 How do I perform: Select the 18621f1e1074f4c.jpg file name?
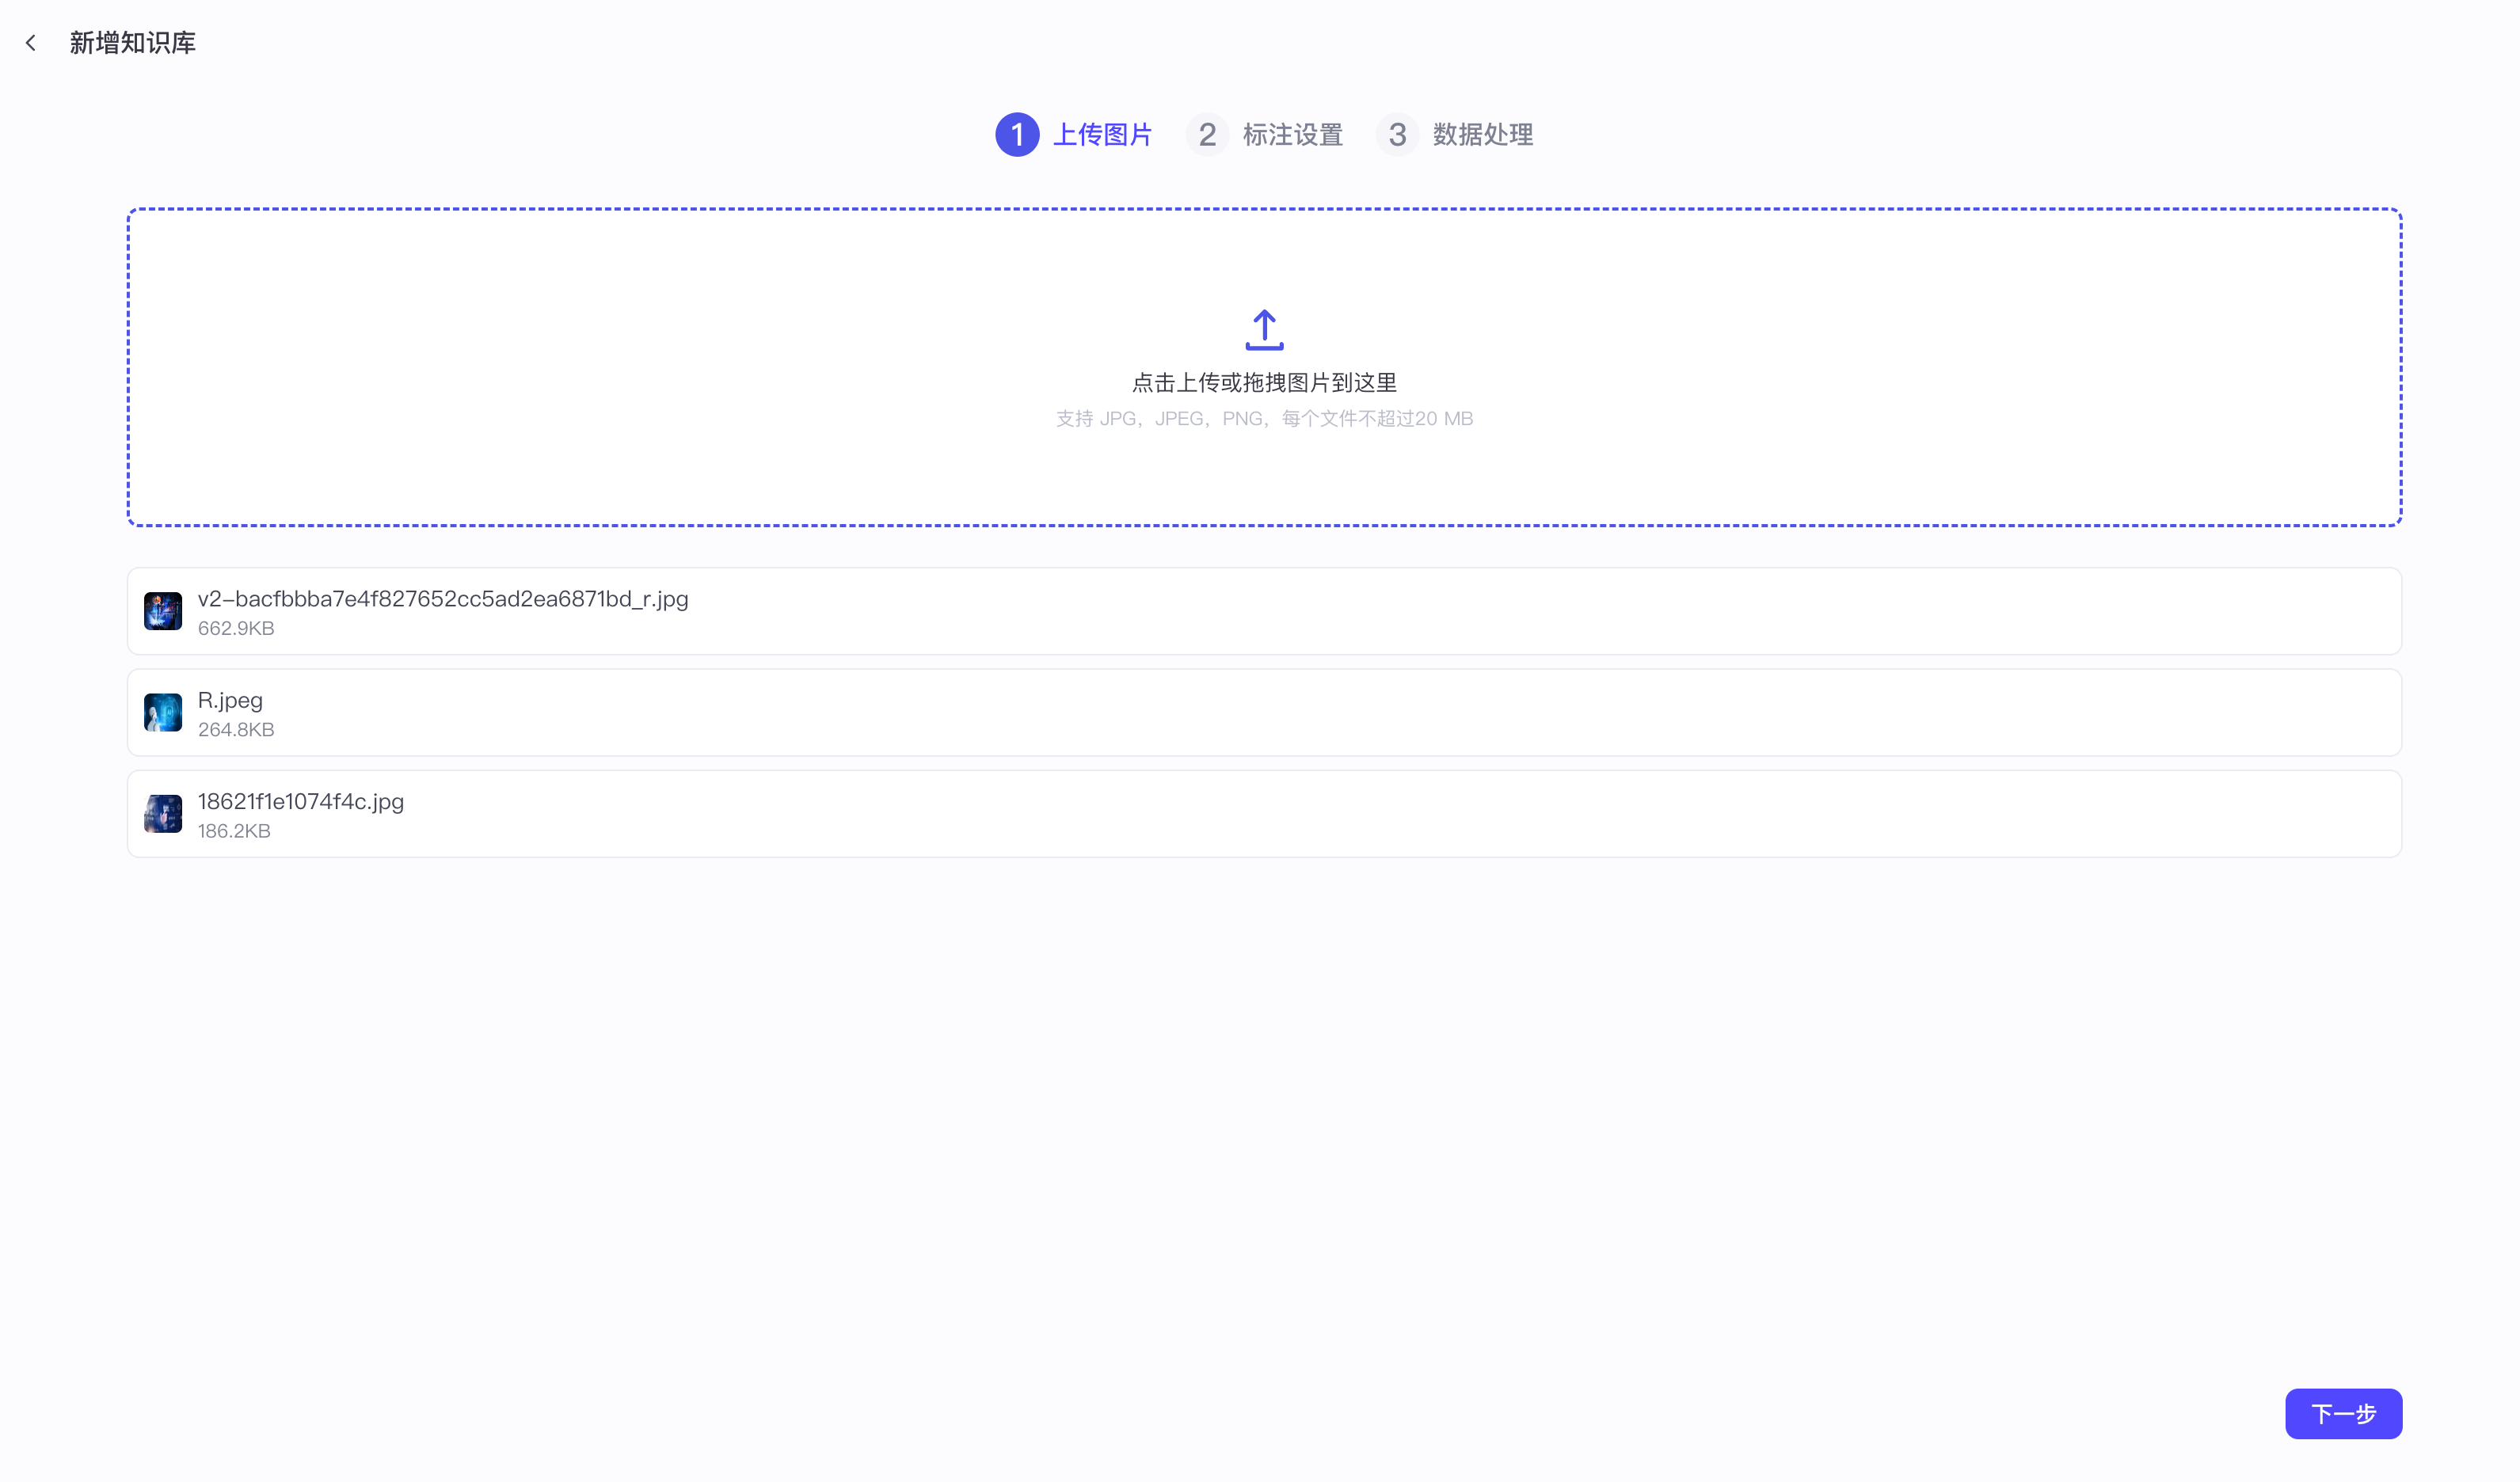(x=301, y=801)
